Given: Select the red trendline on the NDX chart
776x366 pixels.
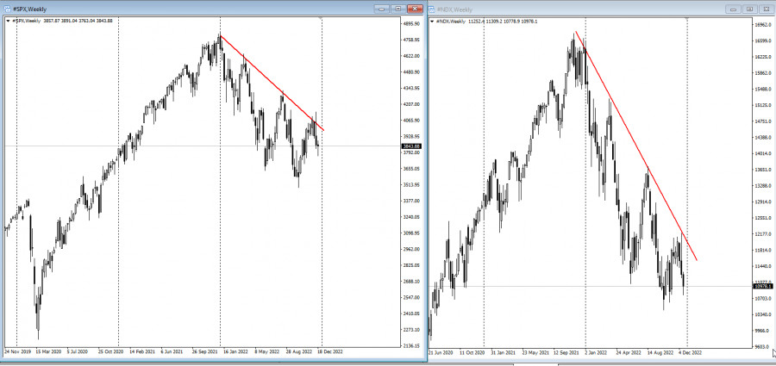Looking at the screenshot, I should (636, 146).
